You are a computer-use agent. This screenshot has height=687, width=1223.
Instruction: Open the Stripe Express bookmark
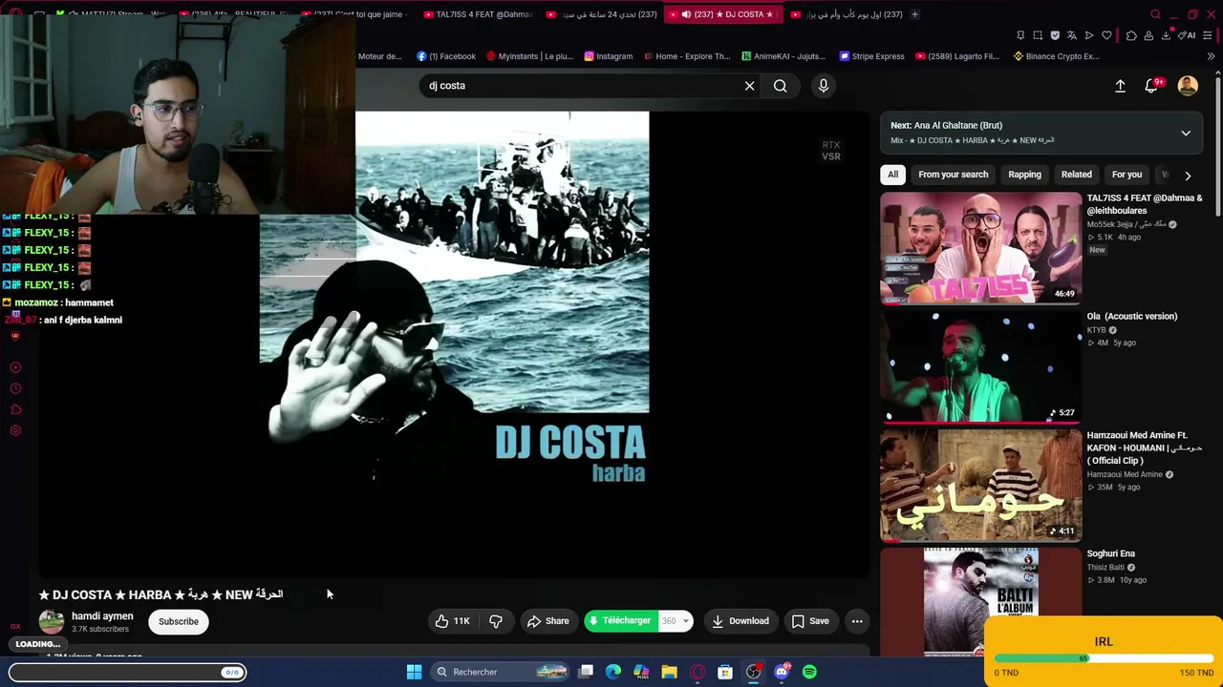click(871, 56)
